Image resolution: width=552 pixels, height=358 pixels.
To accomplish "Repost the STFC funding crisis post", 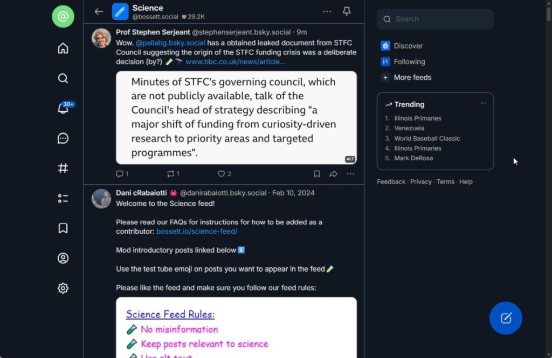I will [x=171, y=174].
